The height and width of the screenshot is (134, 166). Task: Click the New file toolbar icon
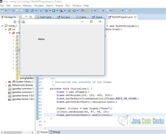pos(2,11)
